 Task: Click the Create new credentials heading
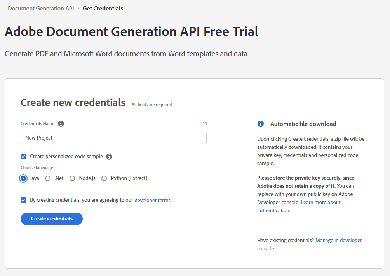tap(73, 103)
